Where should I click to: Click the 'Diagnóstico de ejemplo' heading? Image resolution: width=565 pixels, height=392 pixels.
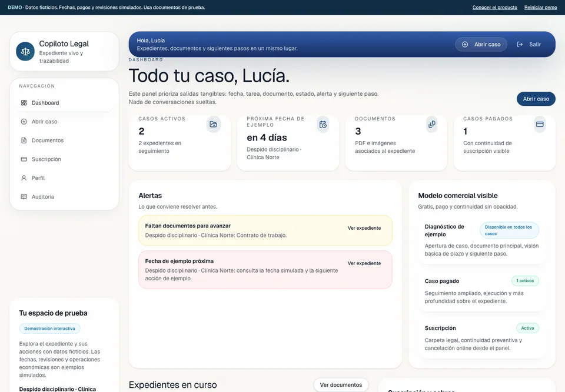pos(444,231)
